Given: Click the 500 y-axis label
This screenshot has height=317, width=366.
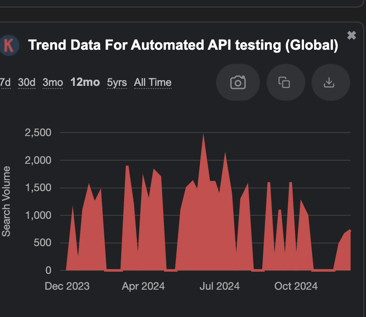Looking at the screenshot, I should pyautogui.click(x=43, y=243).
